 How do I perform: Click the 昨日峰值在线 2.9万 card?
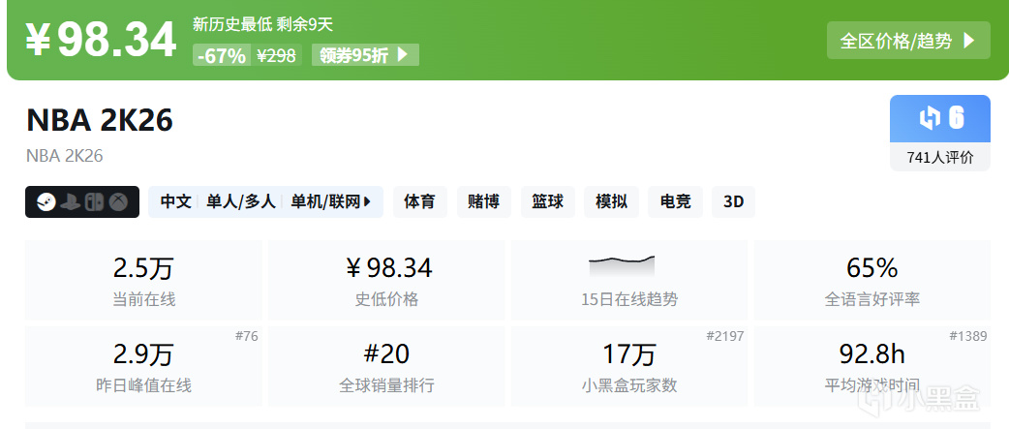point(143,366)
